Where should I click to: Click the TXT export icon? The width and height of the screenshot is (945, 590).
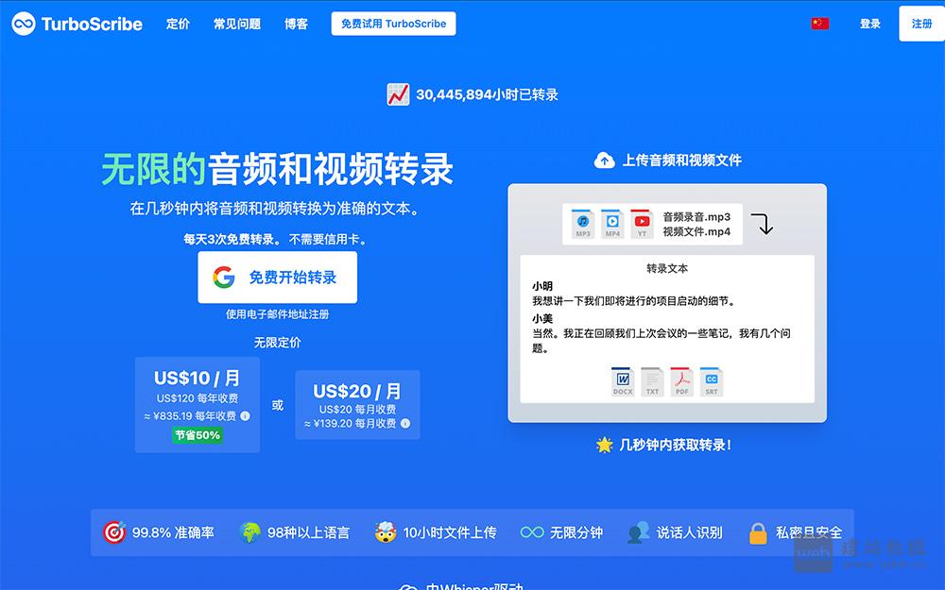click(651, 380)
